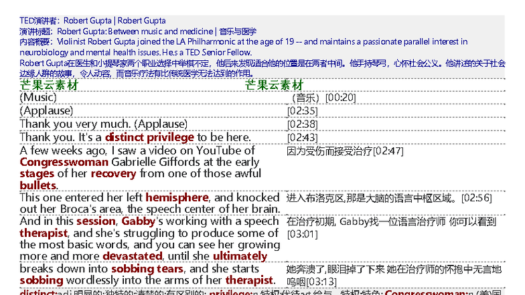Click the [02:56] timestamp in the Chinese column
The image size is (525, 295).
(x=476, y=198)
